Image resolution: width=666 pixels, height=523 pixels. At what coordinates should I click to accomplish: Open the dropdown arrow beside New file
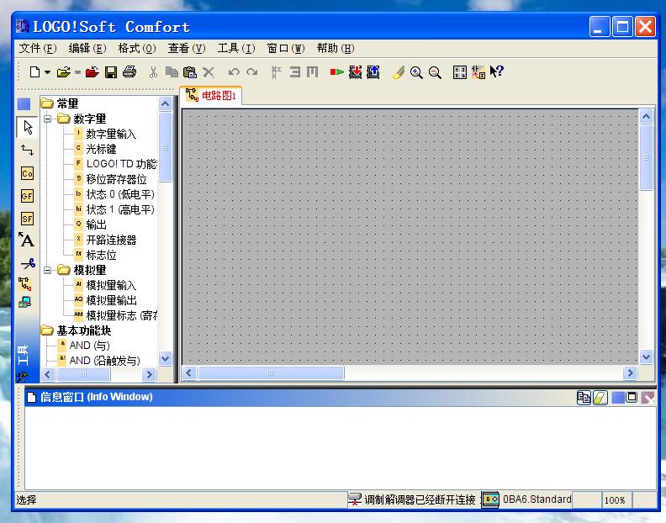coord(48,73)
